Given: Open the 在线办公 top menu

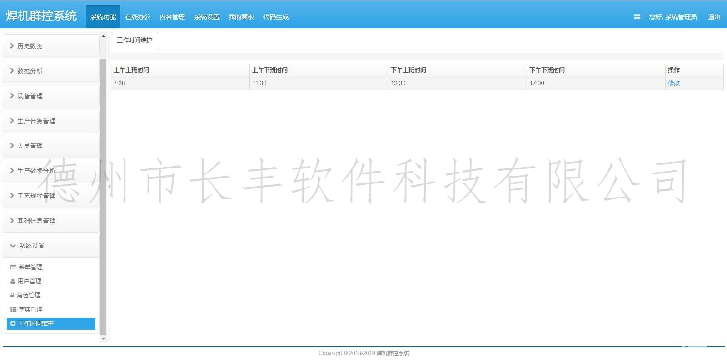Looking at the screenshot, I should pos(138,17).
